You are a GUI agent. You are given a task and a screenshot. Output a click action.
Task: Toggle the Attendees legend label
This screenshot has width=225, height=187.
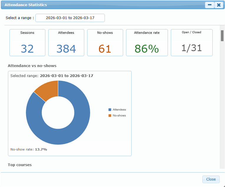119,110
